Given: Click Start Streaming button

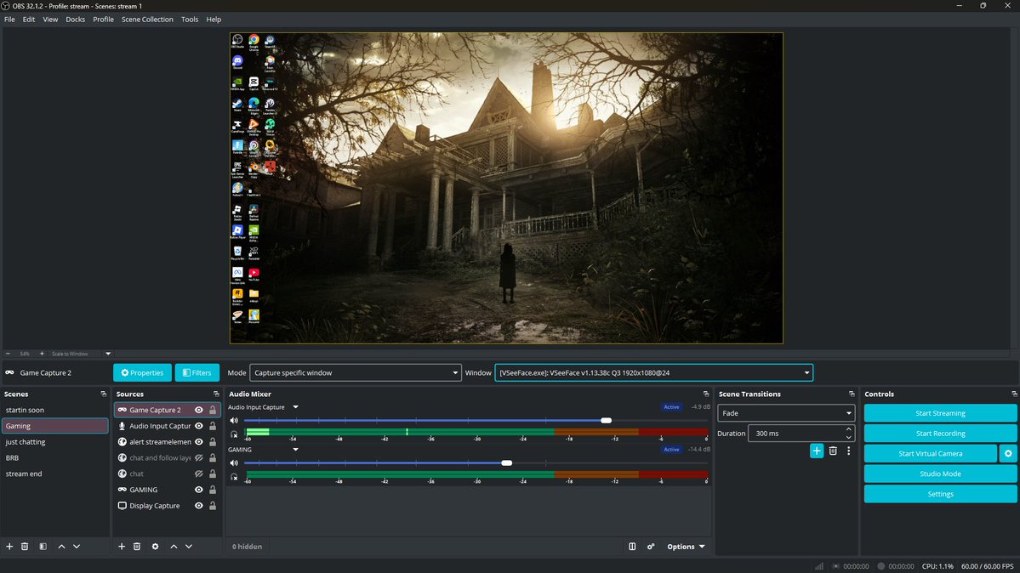Looking at the screenshot, I should tap(940, 413).
